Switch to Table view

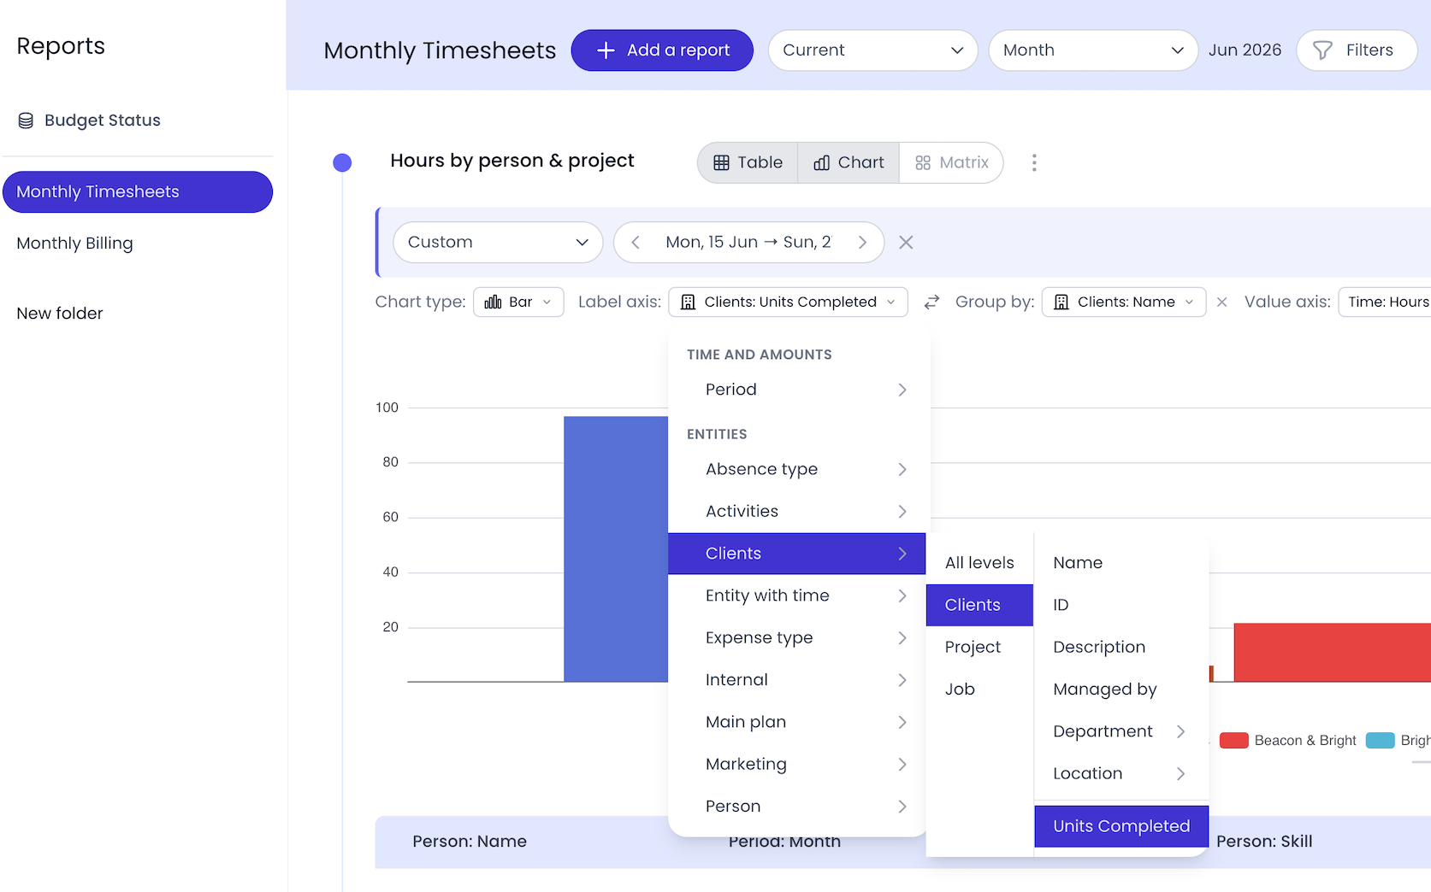coord(748,162)
